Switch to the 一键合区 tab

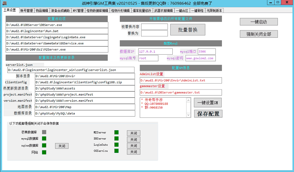182,11
